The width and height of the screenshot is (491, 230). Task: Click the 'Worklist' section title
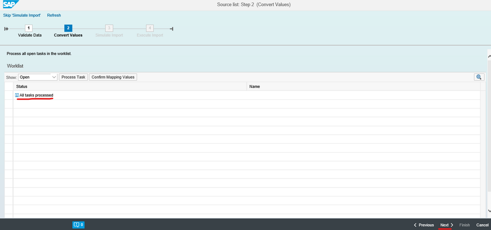point(16,66)
